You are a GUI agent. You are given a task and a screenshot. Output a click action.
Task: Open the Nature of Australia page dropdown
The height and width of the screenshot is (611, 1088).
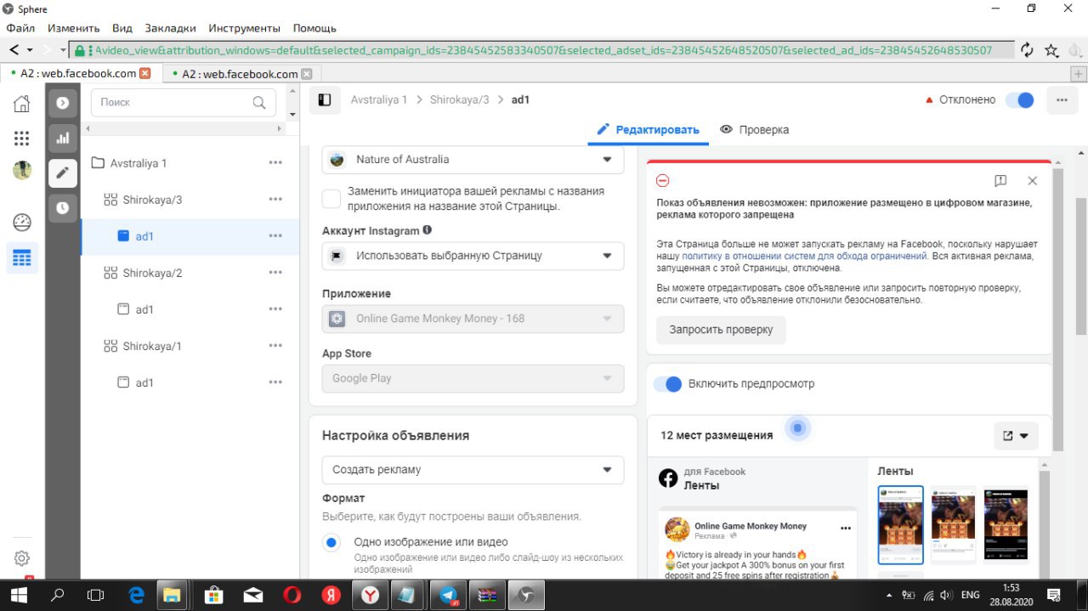tap(473, 160)
